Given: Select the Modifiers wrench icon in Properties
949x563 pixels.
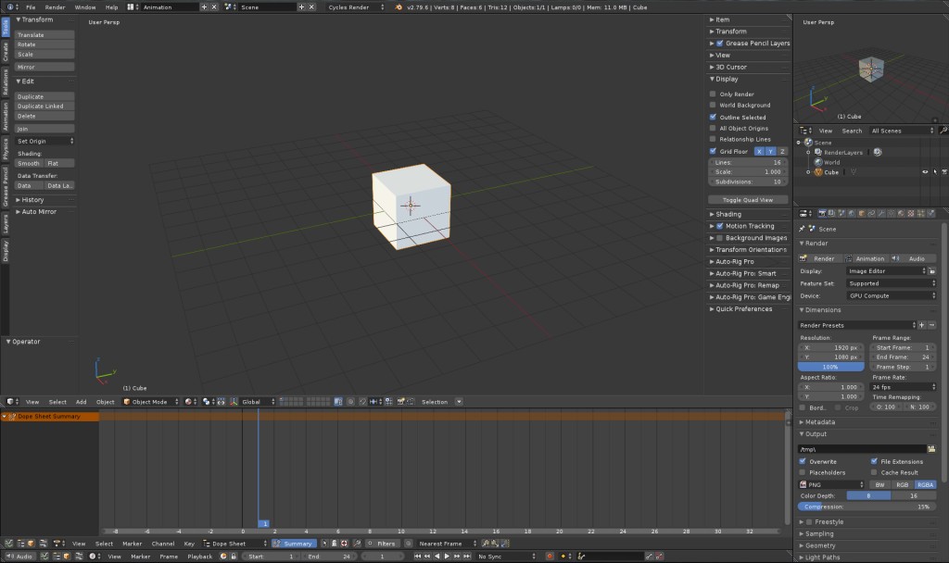Looking at the screenshot, I should [879, 214].
